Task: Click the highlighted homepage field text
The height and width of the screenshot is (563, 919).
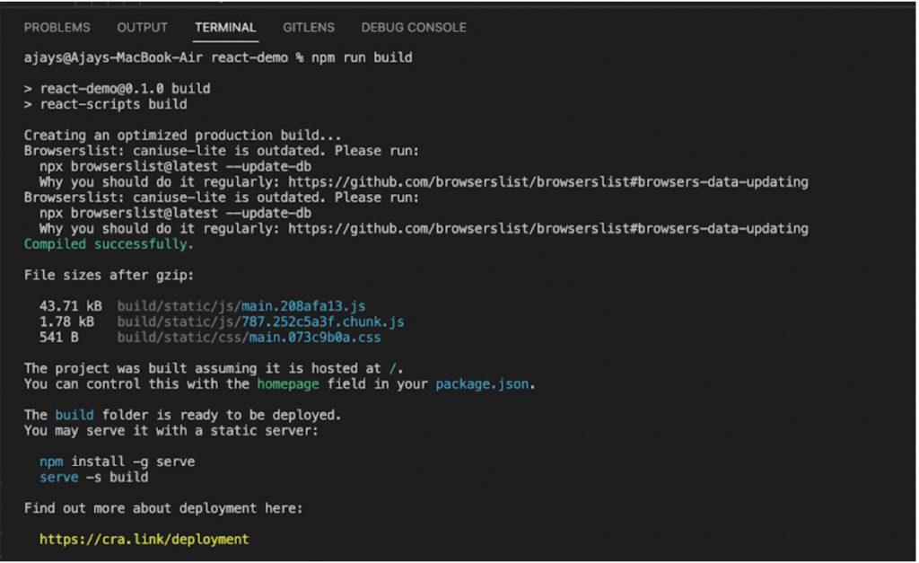Action: point(287,383)
